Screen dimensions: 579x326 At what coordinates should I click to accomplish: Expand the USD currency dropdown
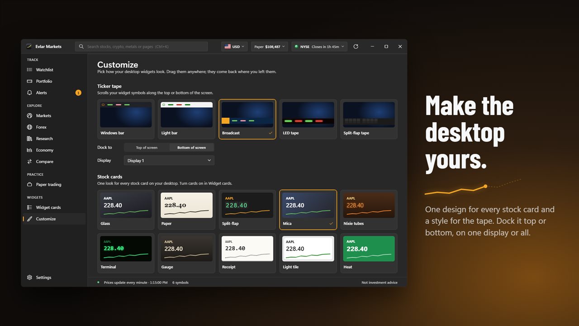click(x=235, y=47)
